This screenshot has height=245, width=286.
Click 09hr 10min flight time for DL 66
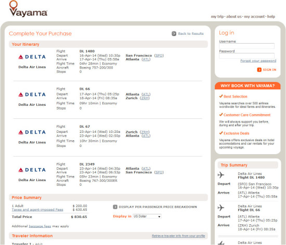tap(89, 103)
